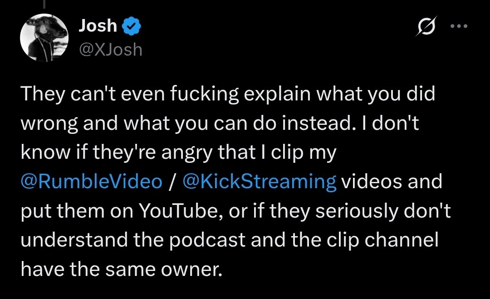Visit the @KickStreaming mention

click(259, 182)
